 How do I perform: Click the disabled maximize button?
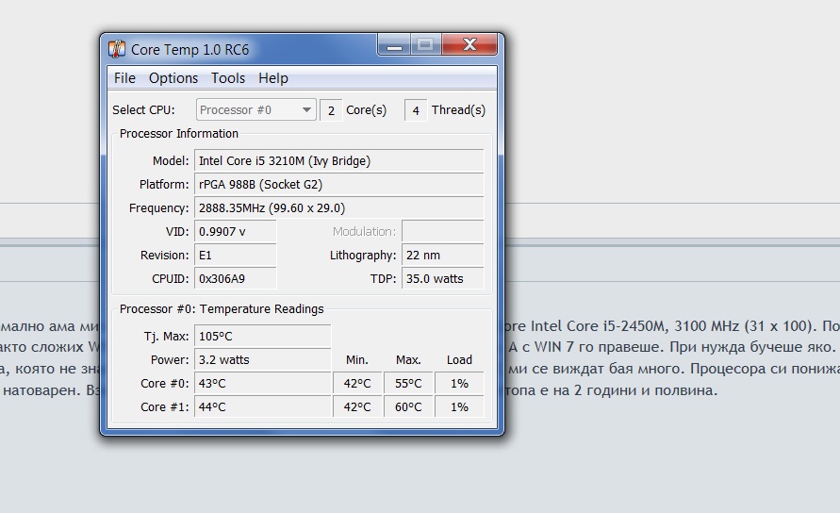click(425, 45)
